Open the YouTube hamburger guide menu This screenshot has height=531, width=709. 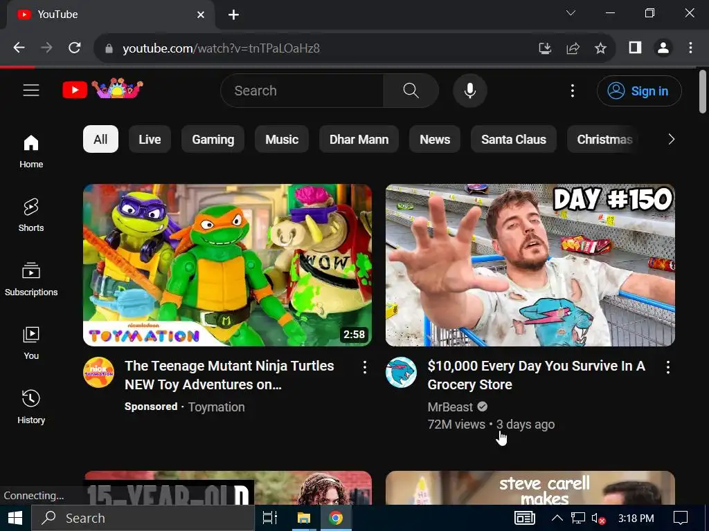tap(31, 91)
